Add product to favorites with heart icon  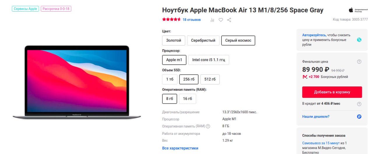221,20
